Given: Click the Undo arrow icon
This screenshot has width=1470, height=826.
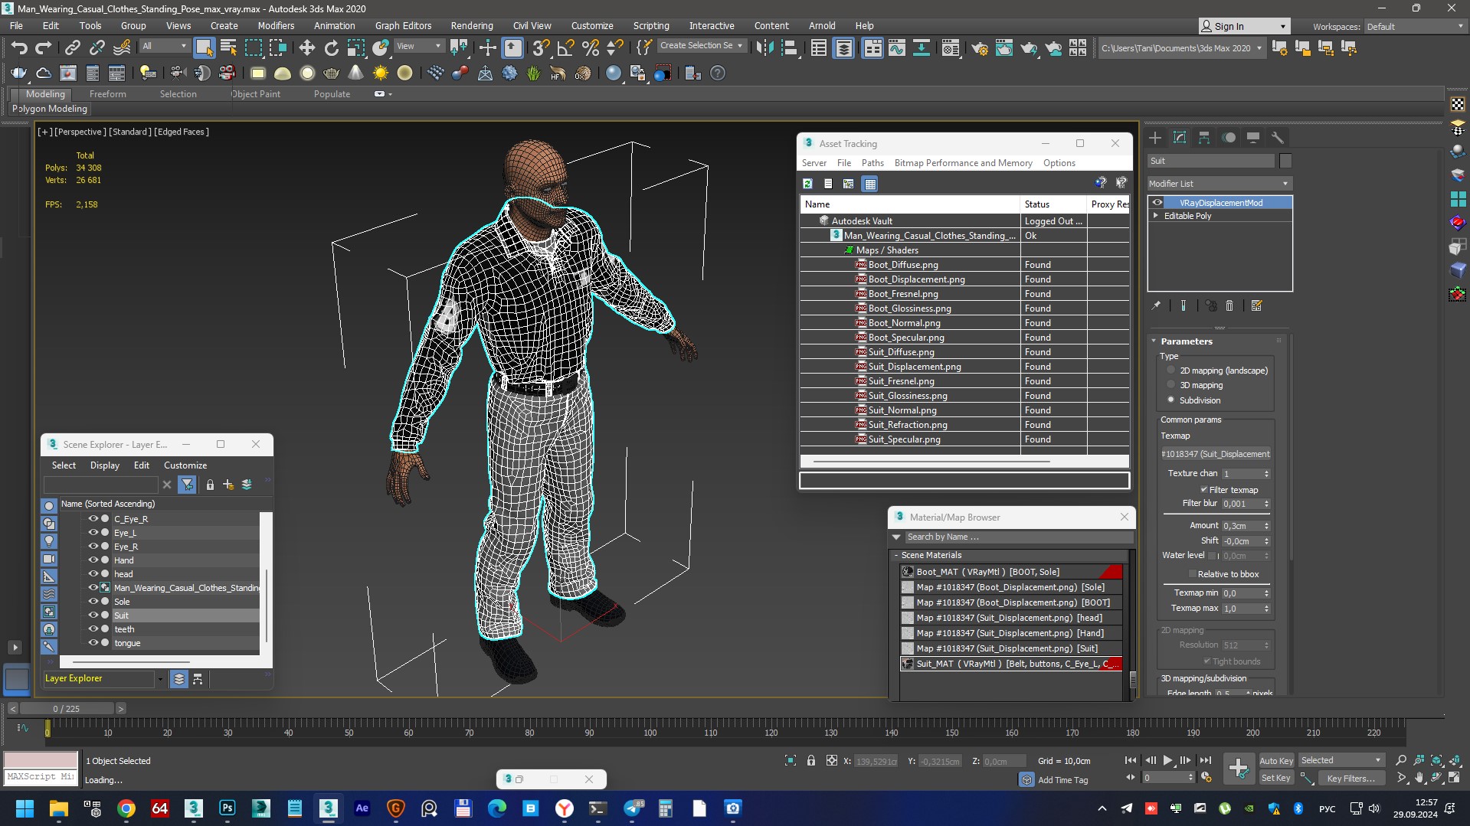Looking at the screenshot, I should [18, 48].
